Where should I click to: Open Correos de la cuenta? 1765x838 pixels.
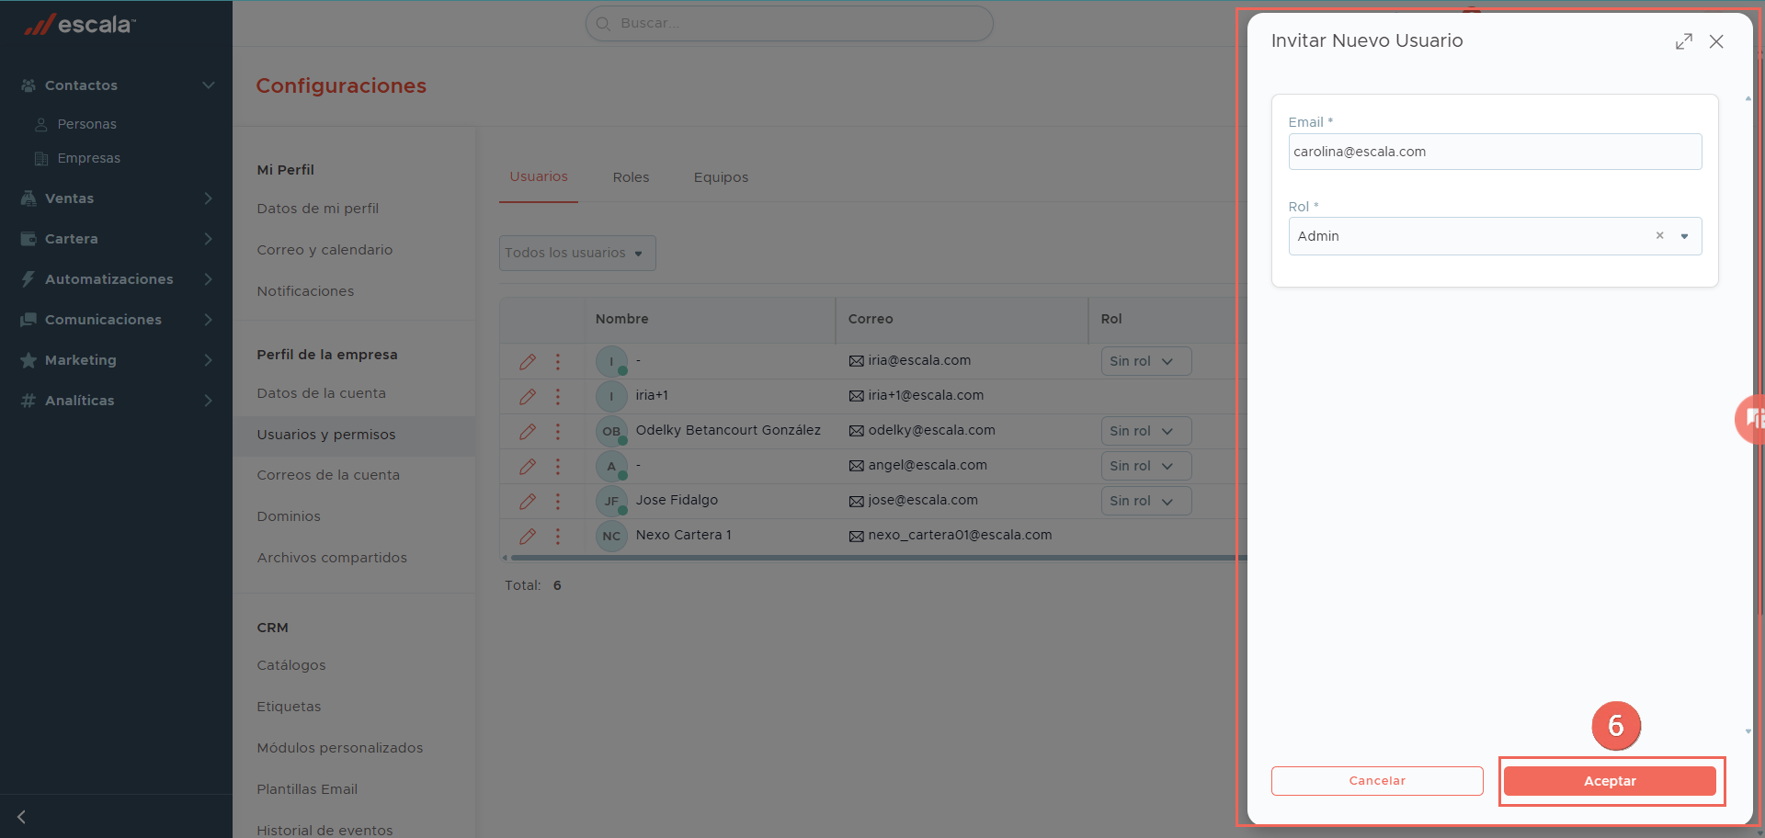(328, 475)
